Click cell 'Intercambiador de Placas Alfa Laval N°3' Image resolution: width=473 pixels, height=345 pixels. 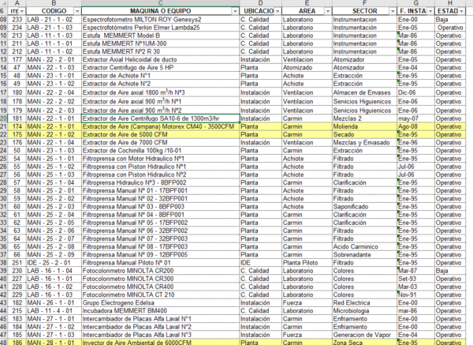pos(161,335)
